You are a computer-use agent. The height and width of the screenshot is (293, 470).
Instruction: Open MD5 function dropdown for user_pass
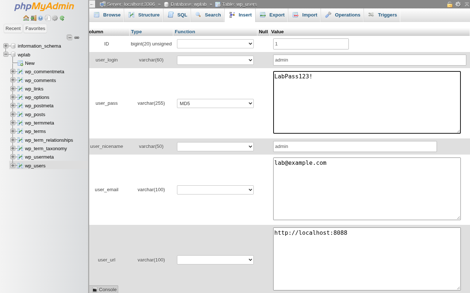(x=215, y=103)
